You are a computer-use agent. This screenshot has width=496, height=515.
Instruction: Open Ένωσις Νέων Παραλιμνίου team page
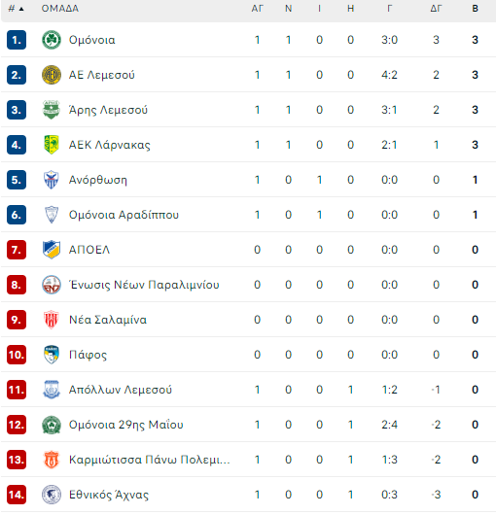coord(144,285)
